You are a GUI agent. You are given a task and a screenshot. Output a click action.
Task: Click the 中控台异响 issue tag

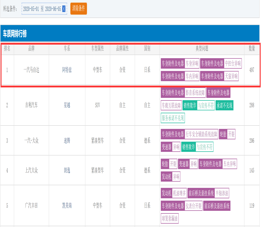coord(233,63)
